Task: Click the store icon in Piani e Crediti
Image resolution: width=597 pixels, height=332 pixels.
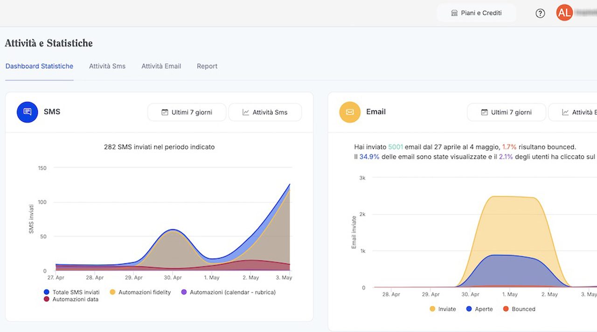Action: [x=454, y=13]
